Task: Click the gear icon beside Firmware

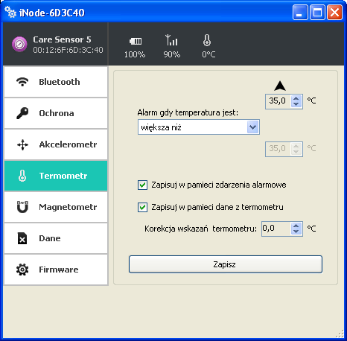Action: click(x=22, y=270)
